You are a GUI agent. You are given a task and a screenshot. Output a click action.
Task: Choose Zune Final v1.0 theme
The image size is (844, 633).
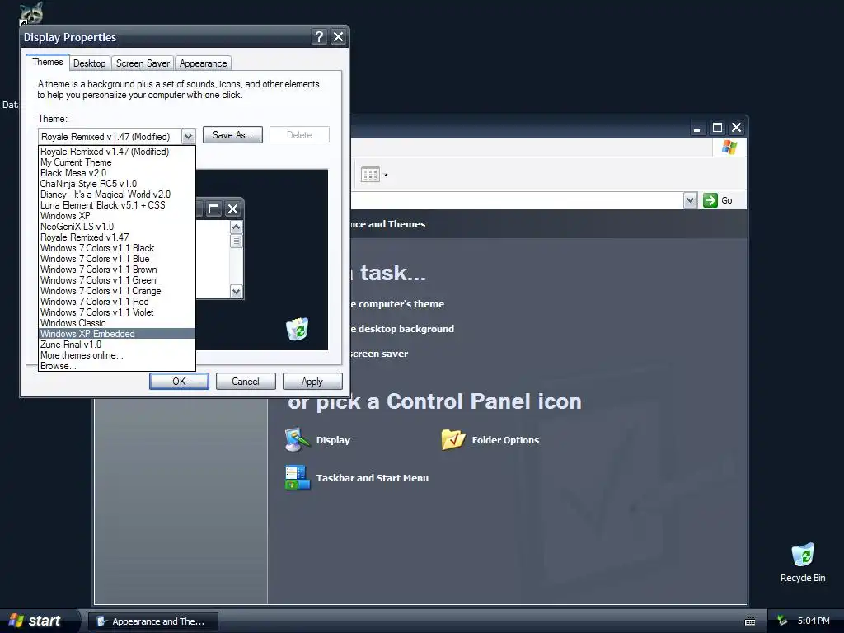coord(117,345)
